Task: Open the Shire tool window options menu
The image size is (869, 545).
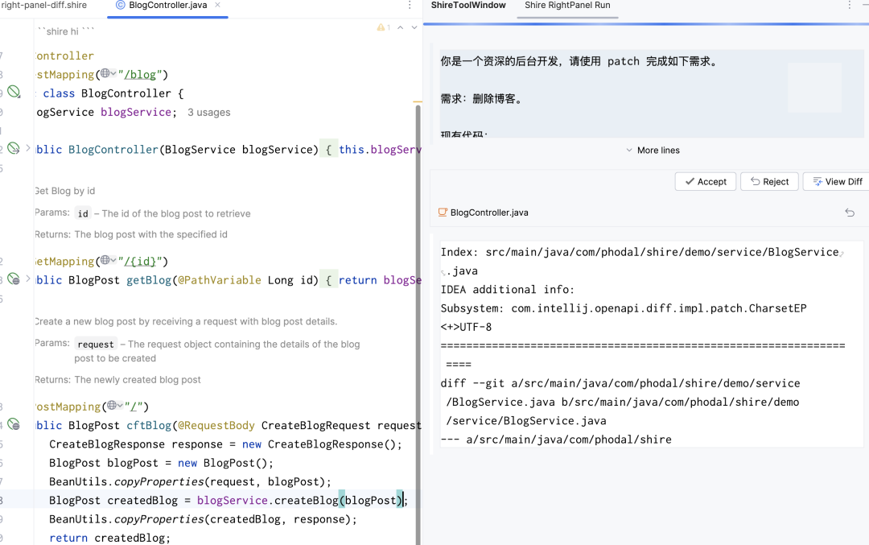Action: pos(849,5)
